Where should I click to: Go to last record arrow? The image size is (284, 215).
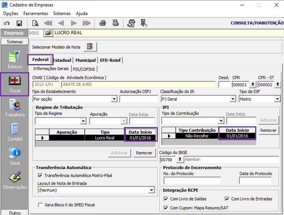tap(87, 23)
